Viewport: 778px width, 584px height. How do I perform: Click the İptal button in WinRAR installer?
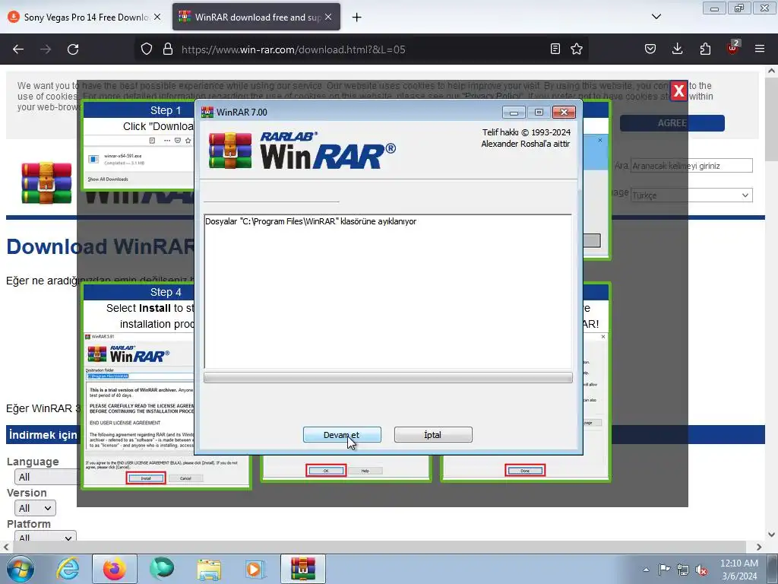432,434
